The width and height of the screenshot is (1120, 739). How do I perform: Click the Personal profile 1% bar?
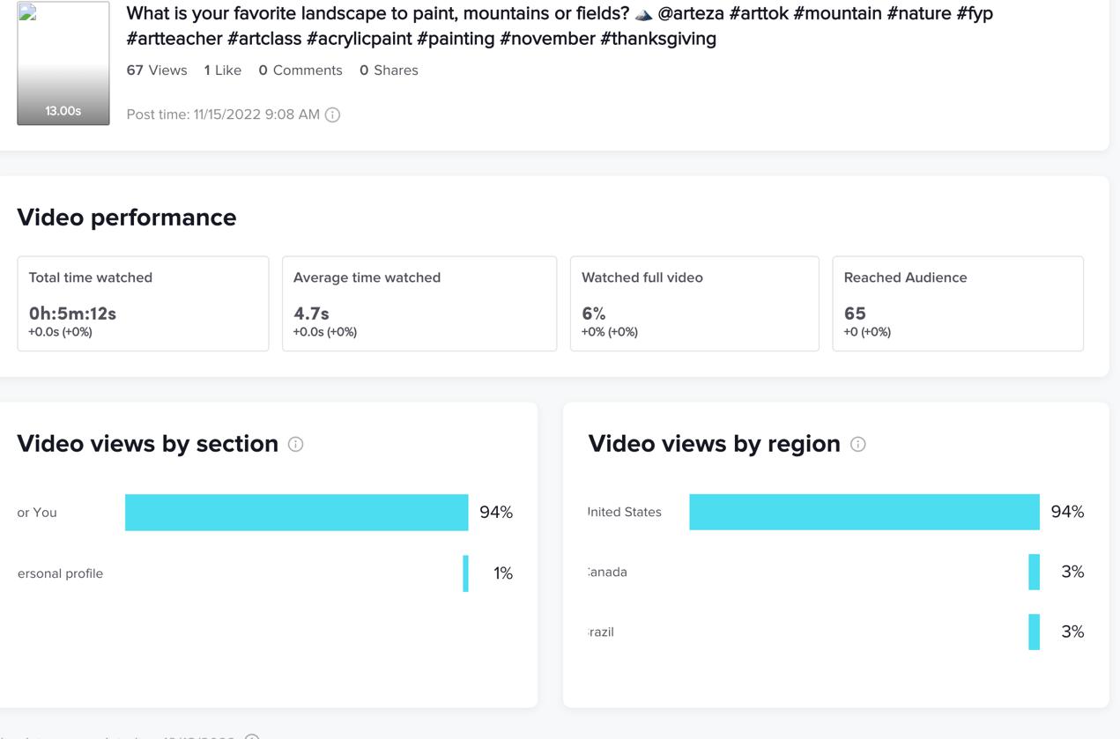click(465, 573)
